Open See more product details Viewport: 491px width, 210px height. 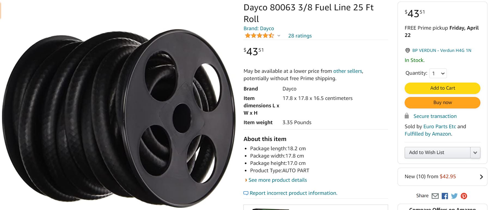pos(277,180)
